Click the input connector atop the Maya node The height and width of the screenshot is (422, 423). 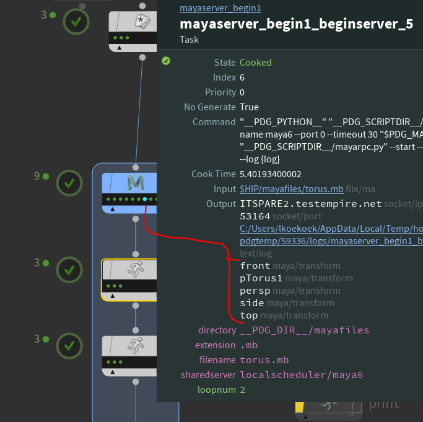pos(135,167)
